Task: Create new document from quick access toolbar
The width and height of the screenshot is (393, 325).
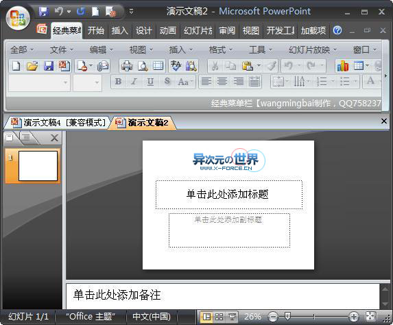Action: (x=95, y=11)
